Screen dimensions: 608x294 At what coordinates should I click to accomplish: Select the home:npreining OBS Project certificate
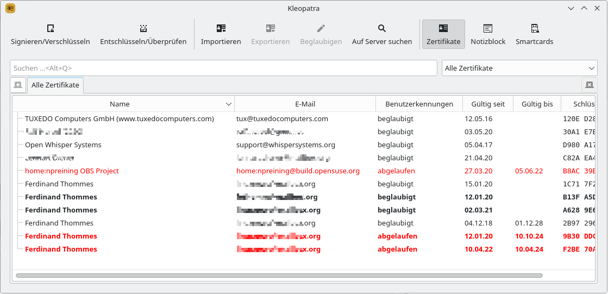304,171
